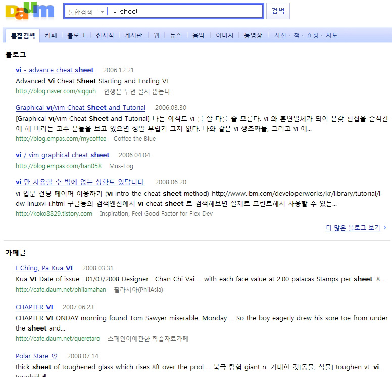Visit http://blog.naver.com/sigguh URL
Image resolution: width=392 pixels, height=377 pixels.
click(x=56, y=91)
